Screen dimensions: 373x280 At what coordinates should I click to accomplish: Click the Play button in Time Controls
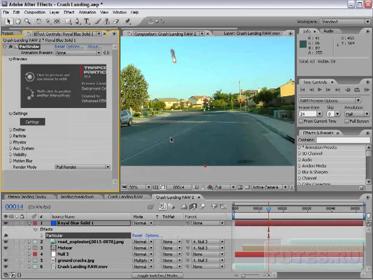tap(320, 90)
